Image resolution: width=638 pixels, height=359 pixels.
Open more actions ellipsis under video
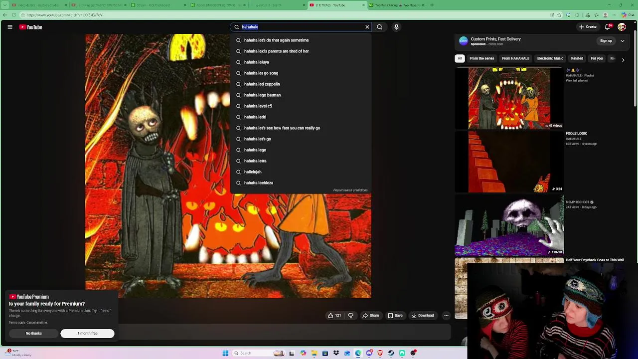coord(446,316)
